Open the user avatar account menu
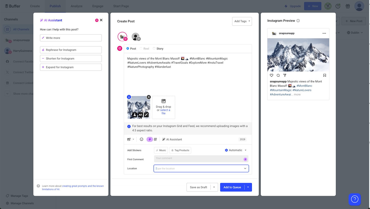Viewport: 370px width, 209px height. pyautogui.click(x=359, y=6)
